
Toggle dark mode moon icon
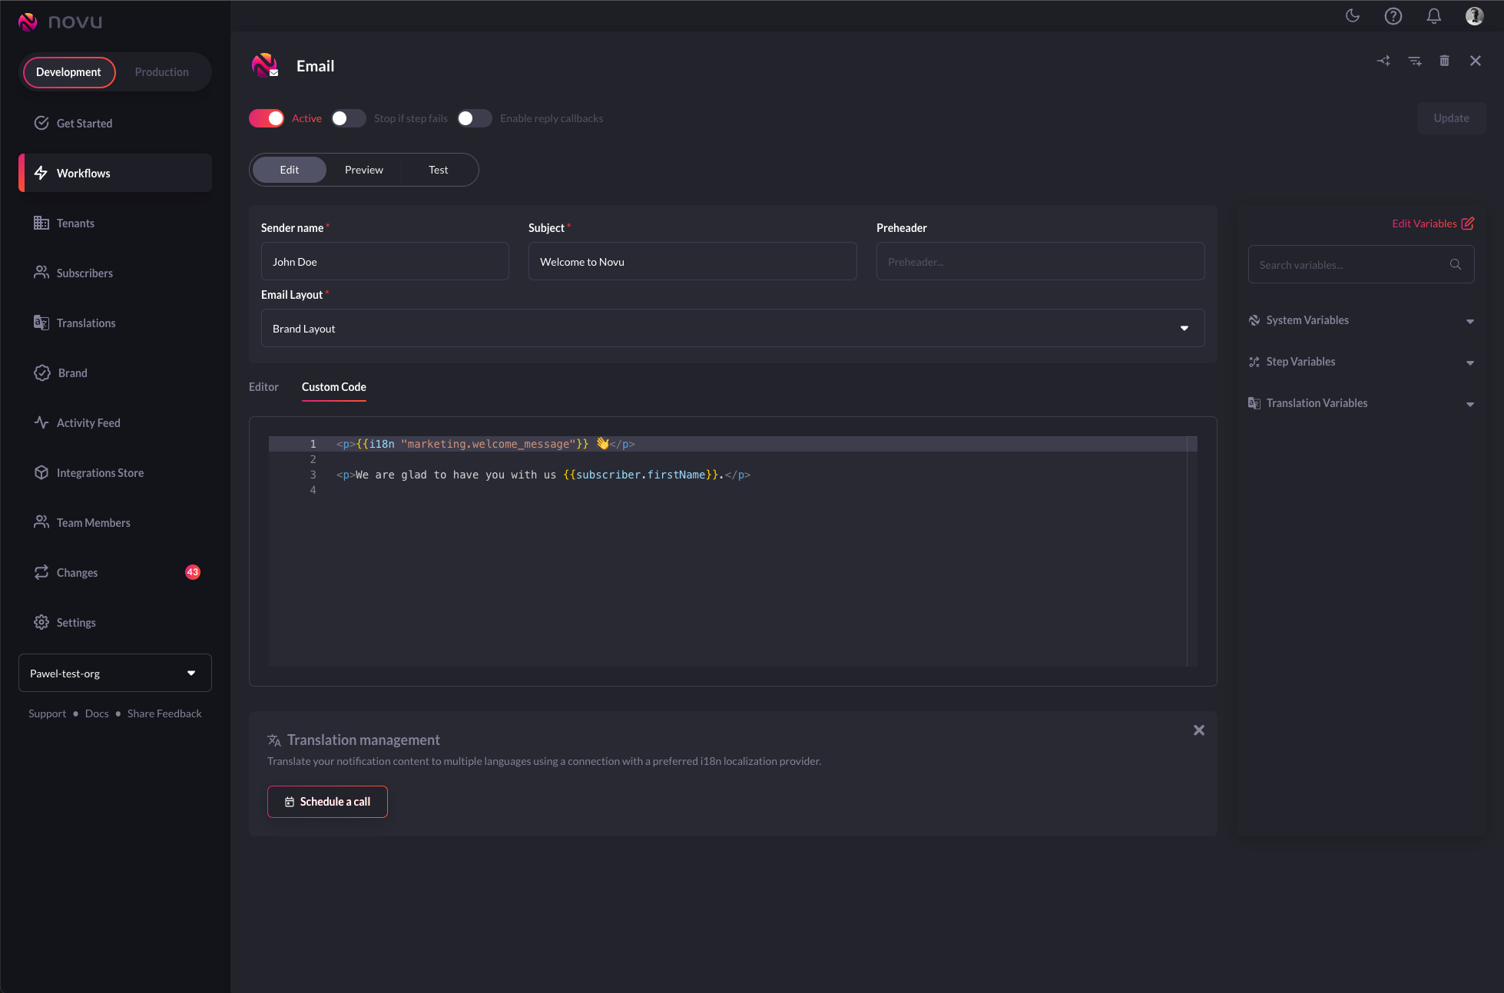(1353, 16)
